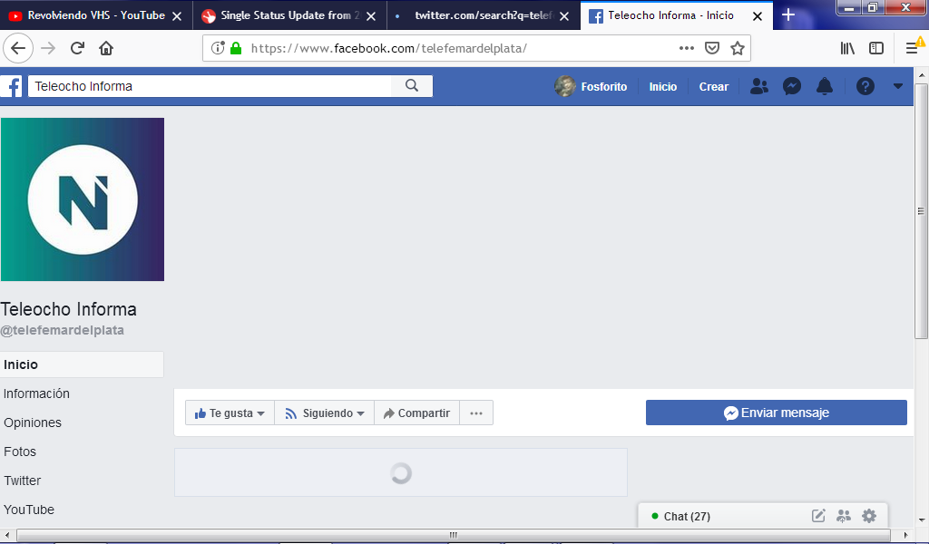Open Fosforito profile name link
The width and height of the screenshot is (929, 544).
point(603,86)
